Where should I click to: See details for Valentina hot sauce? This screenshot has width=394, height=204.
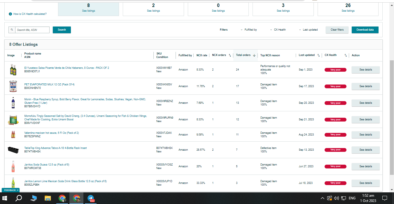tap(366, 135)
